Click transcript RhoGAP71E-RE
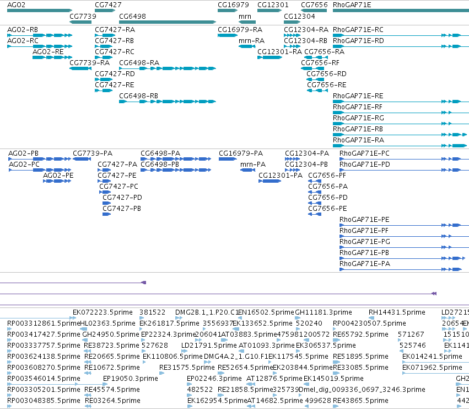Screen dimensions: 469x409 tap(358, 96)
